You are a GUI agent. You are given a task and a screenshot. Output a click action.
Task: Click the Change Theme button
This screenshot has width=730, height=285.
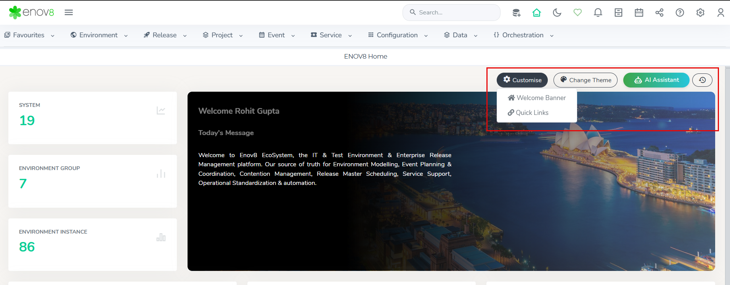point(586,80)
